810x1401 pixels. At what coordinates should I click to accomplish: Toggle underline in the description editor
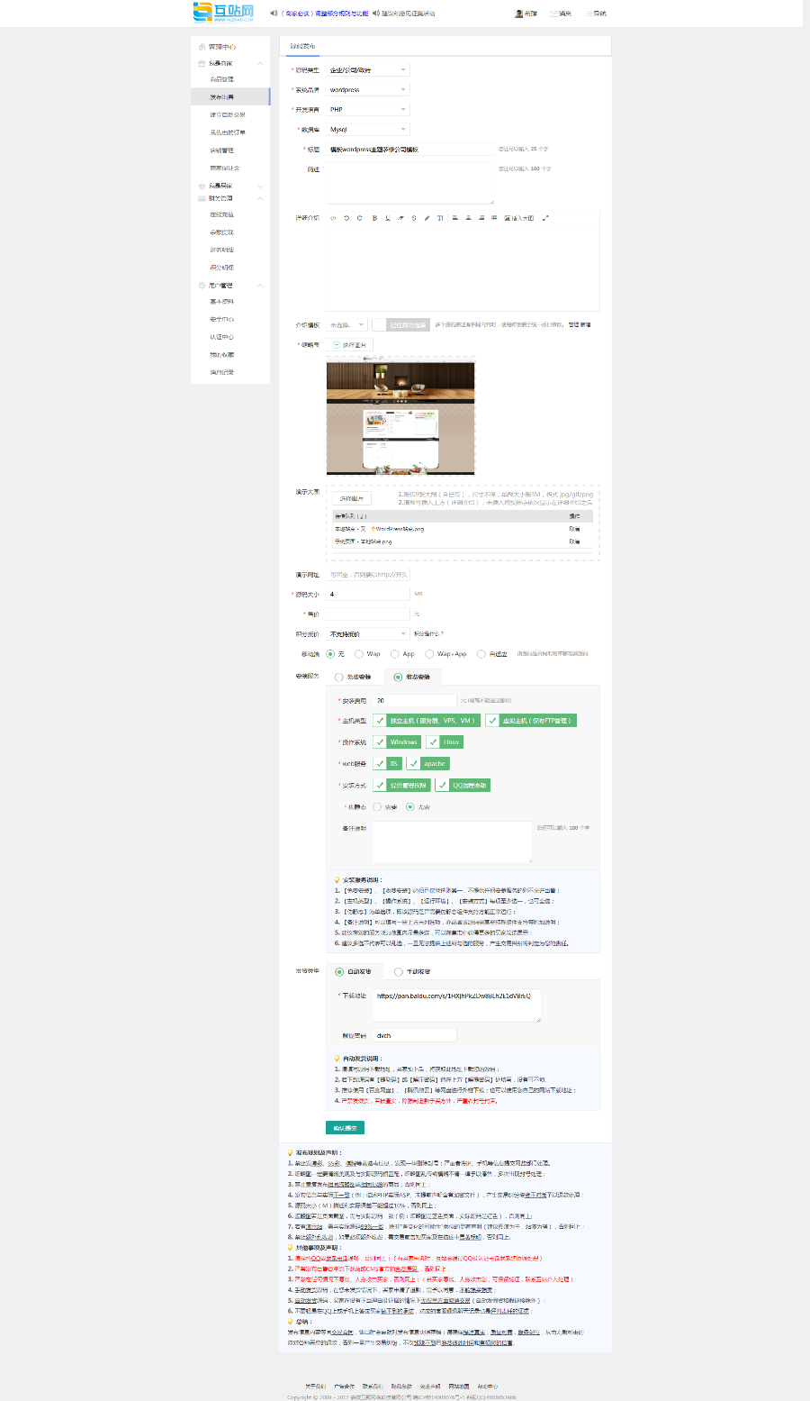coord(388,218)
